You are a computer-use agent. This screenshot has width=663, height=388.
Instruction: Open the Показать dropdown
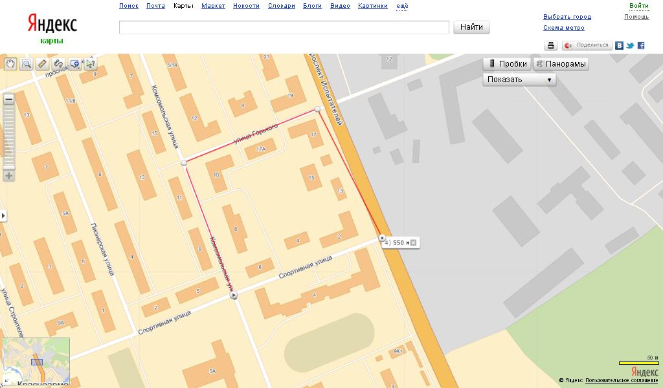(519, 80)
